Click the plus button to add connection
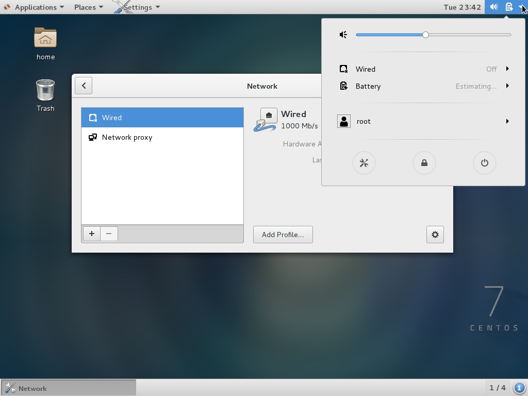The height and width of the screenshot is (396, 528). click(x=92, y=234)
